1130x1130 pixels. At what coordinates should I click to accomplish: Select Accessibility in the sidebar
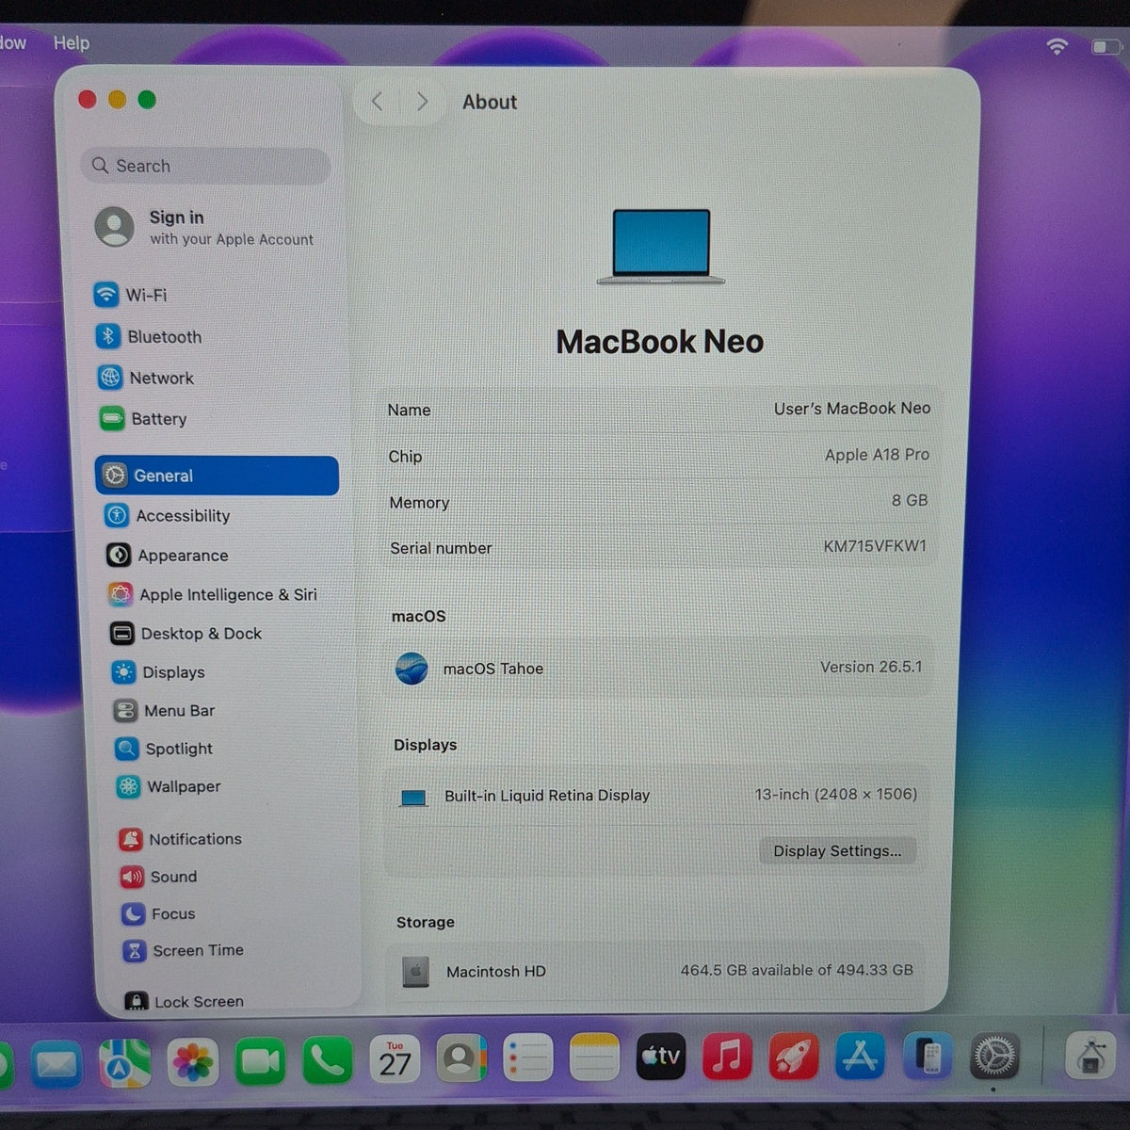(222, 515)
